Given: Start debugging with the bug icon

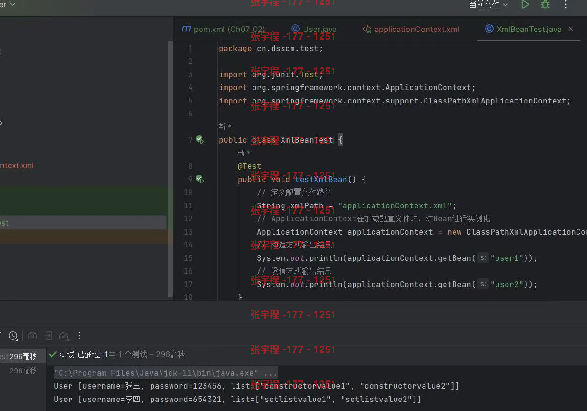Looking at the screenshot, I should click(545, 5).
